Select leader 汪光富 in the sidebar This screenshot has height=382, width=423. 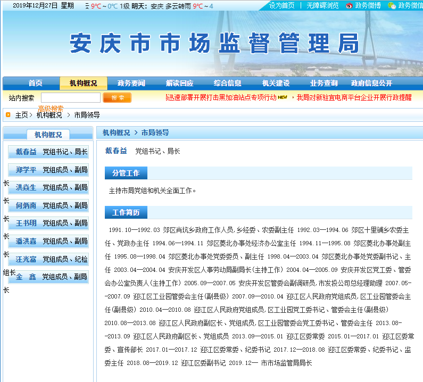(x=48, y=259)
